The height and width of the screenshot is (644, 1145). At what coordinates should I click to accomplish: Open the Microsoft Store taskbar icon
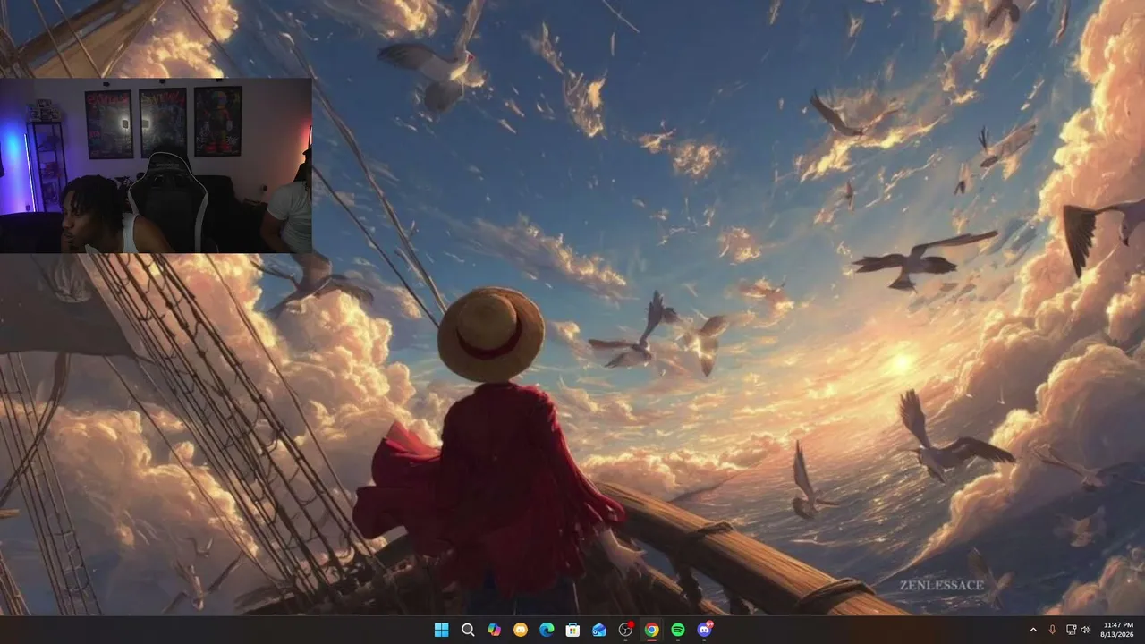click(x=573, y=630)
